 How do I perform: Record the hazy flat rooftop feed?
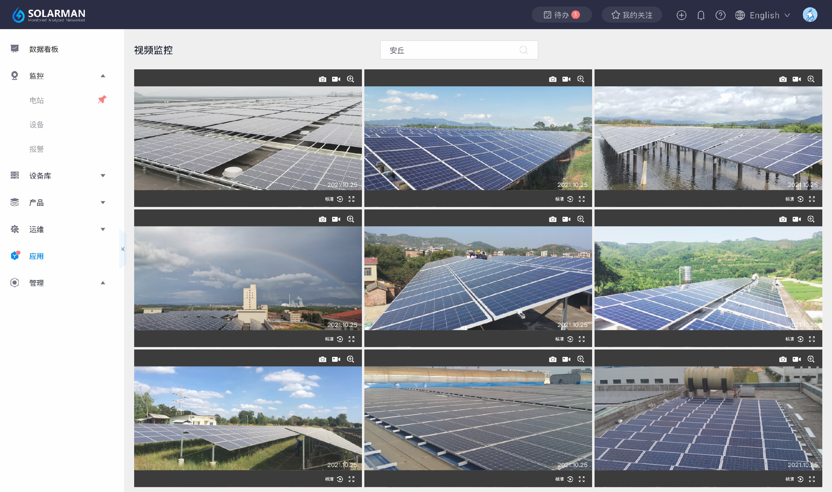[336, 79]
